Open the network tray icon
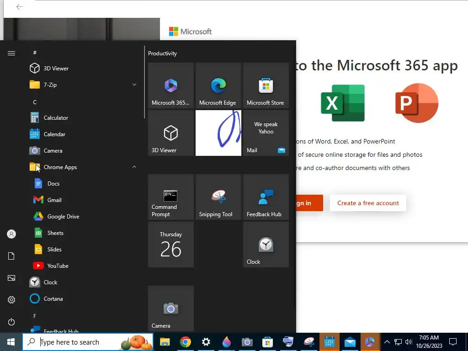The image size is (468, 351). pos(398,342)
